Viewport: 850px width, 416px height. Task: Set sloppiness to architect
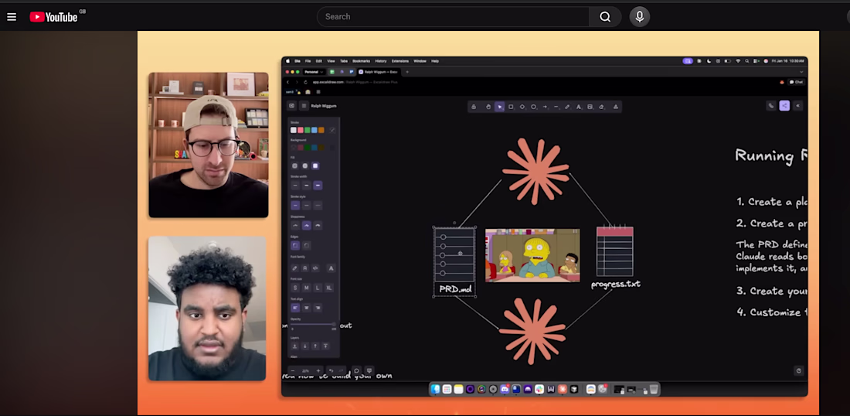click(x=295, y=226)
